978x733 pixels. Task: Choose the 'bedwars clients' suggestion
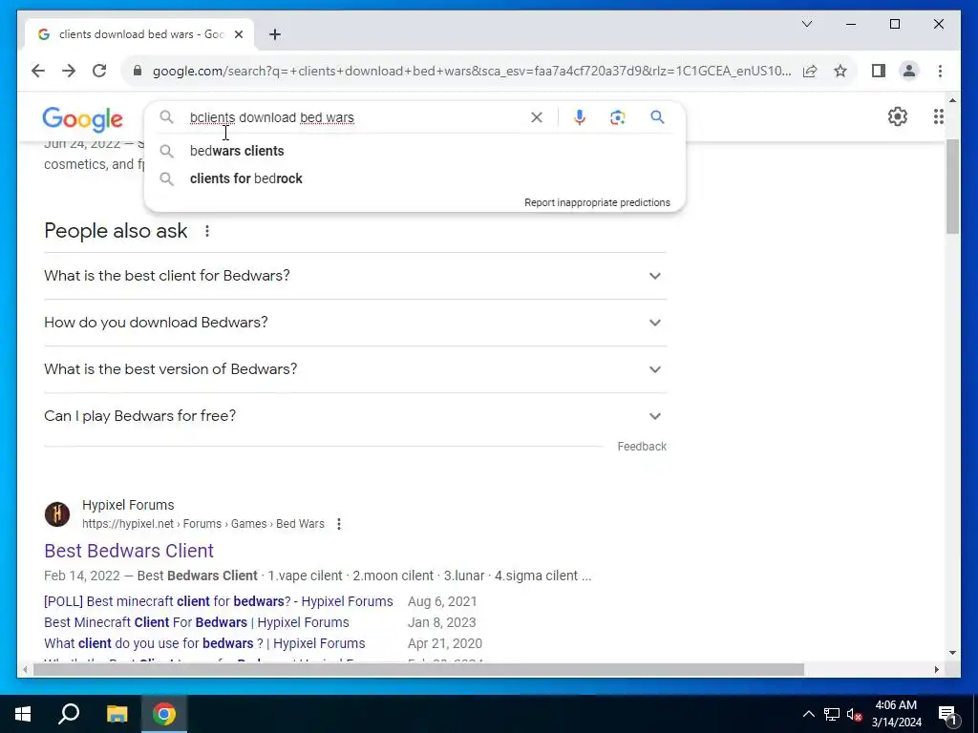(x=415, y=151)
